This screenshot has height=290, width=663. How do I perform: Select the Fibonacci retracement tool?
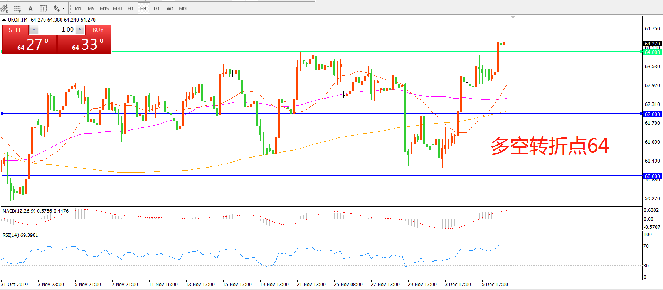point(17,8)
